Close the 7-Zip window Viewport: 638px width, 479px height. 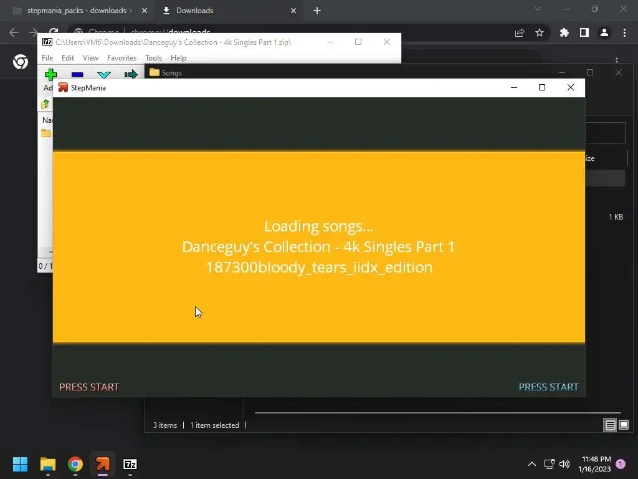(387, 42)
